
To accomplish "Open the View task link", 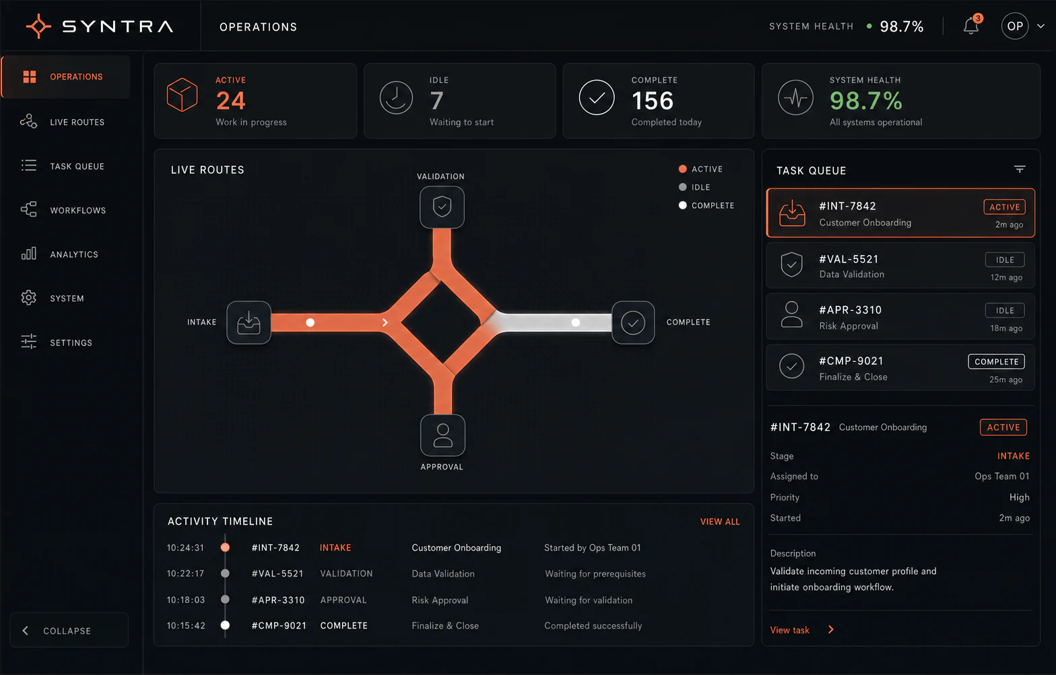I will tap(789, 630).
